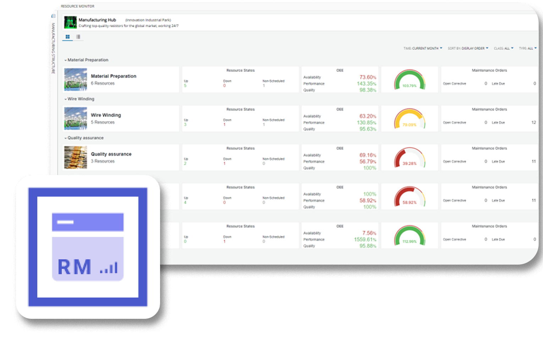Click the Manufacturing Hub site logo image
Viewport: 543px width, 339px height.
70,22
